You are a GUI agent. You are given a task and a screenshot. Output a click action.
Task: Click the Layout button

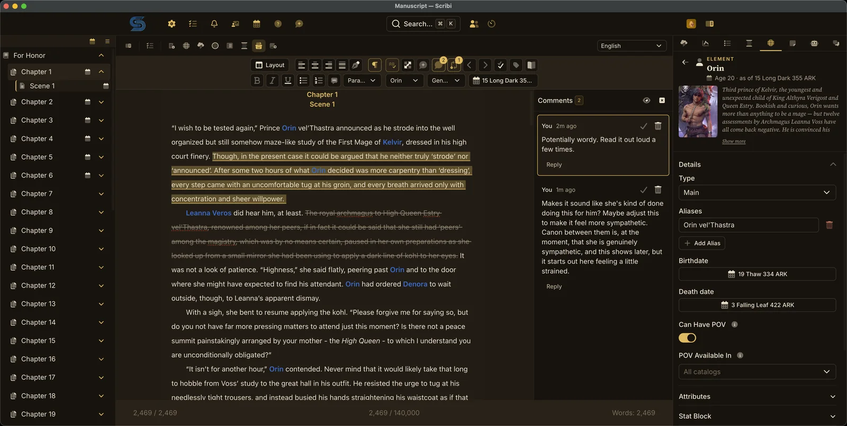click(x=270, y=65)
